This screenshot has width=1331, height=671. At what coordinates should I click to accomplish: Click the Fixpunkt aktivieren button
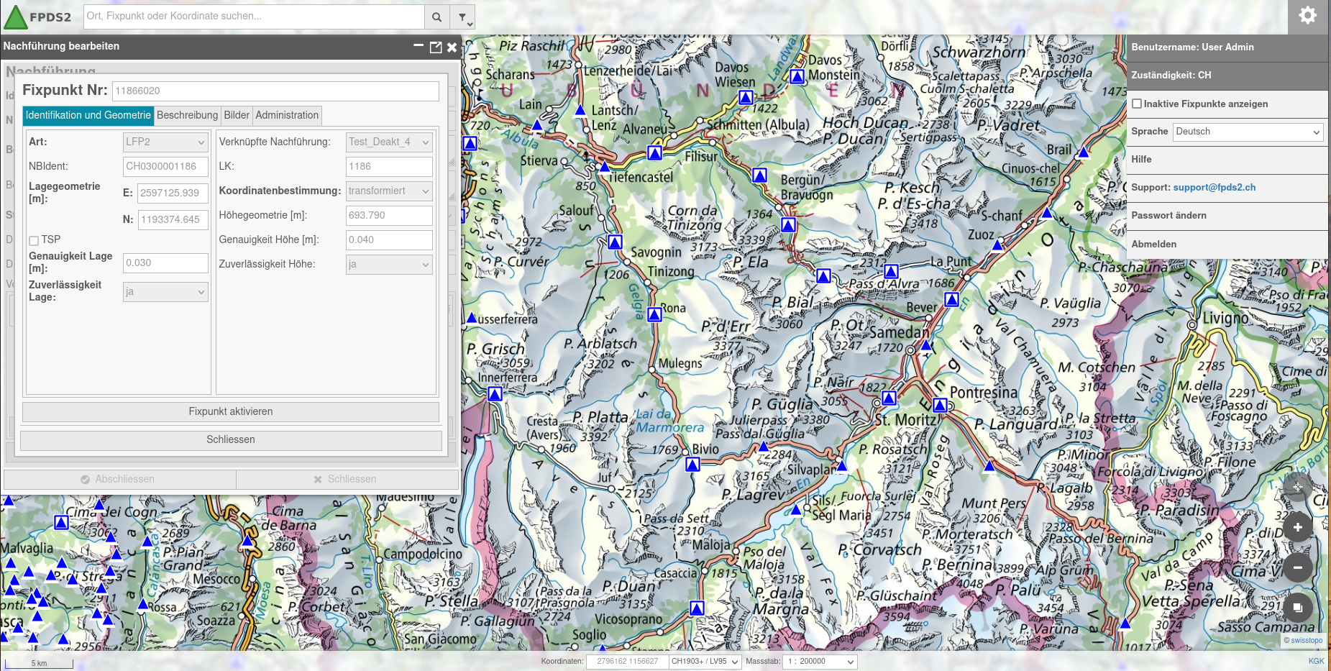(230, 411)
